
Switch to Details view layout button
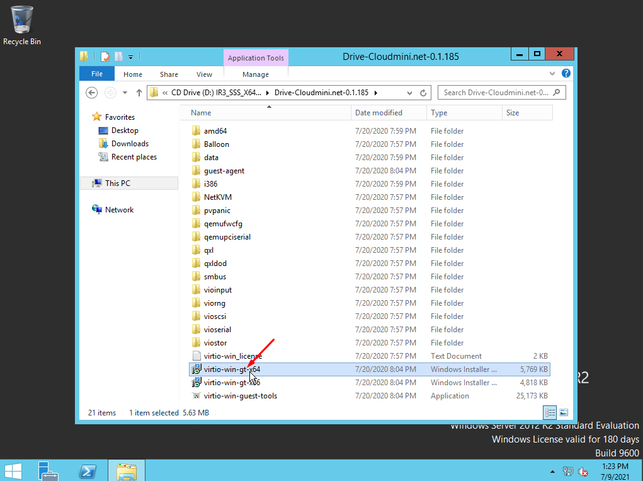(550, 412)
